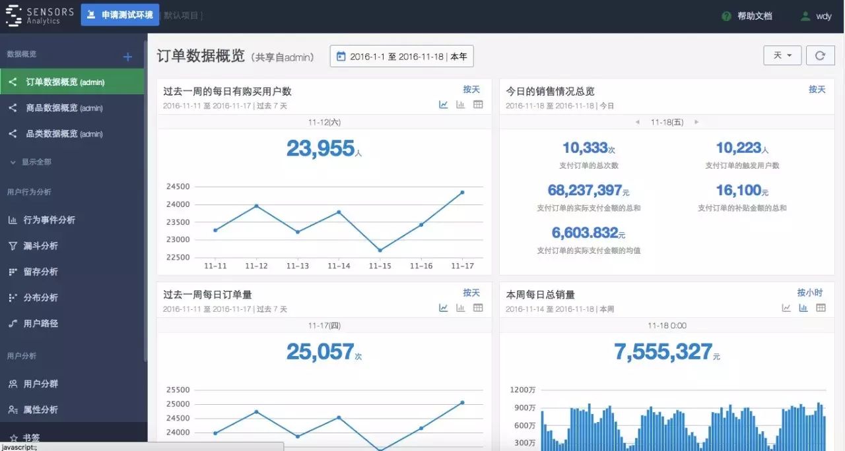Expand 显示全部 in sidebar
The height and width of the screenshot is (451, 845).
(x=30, y=162)
